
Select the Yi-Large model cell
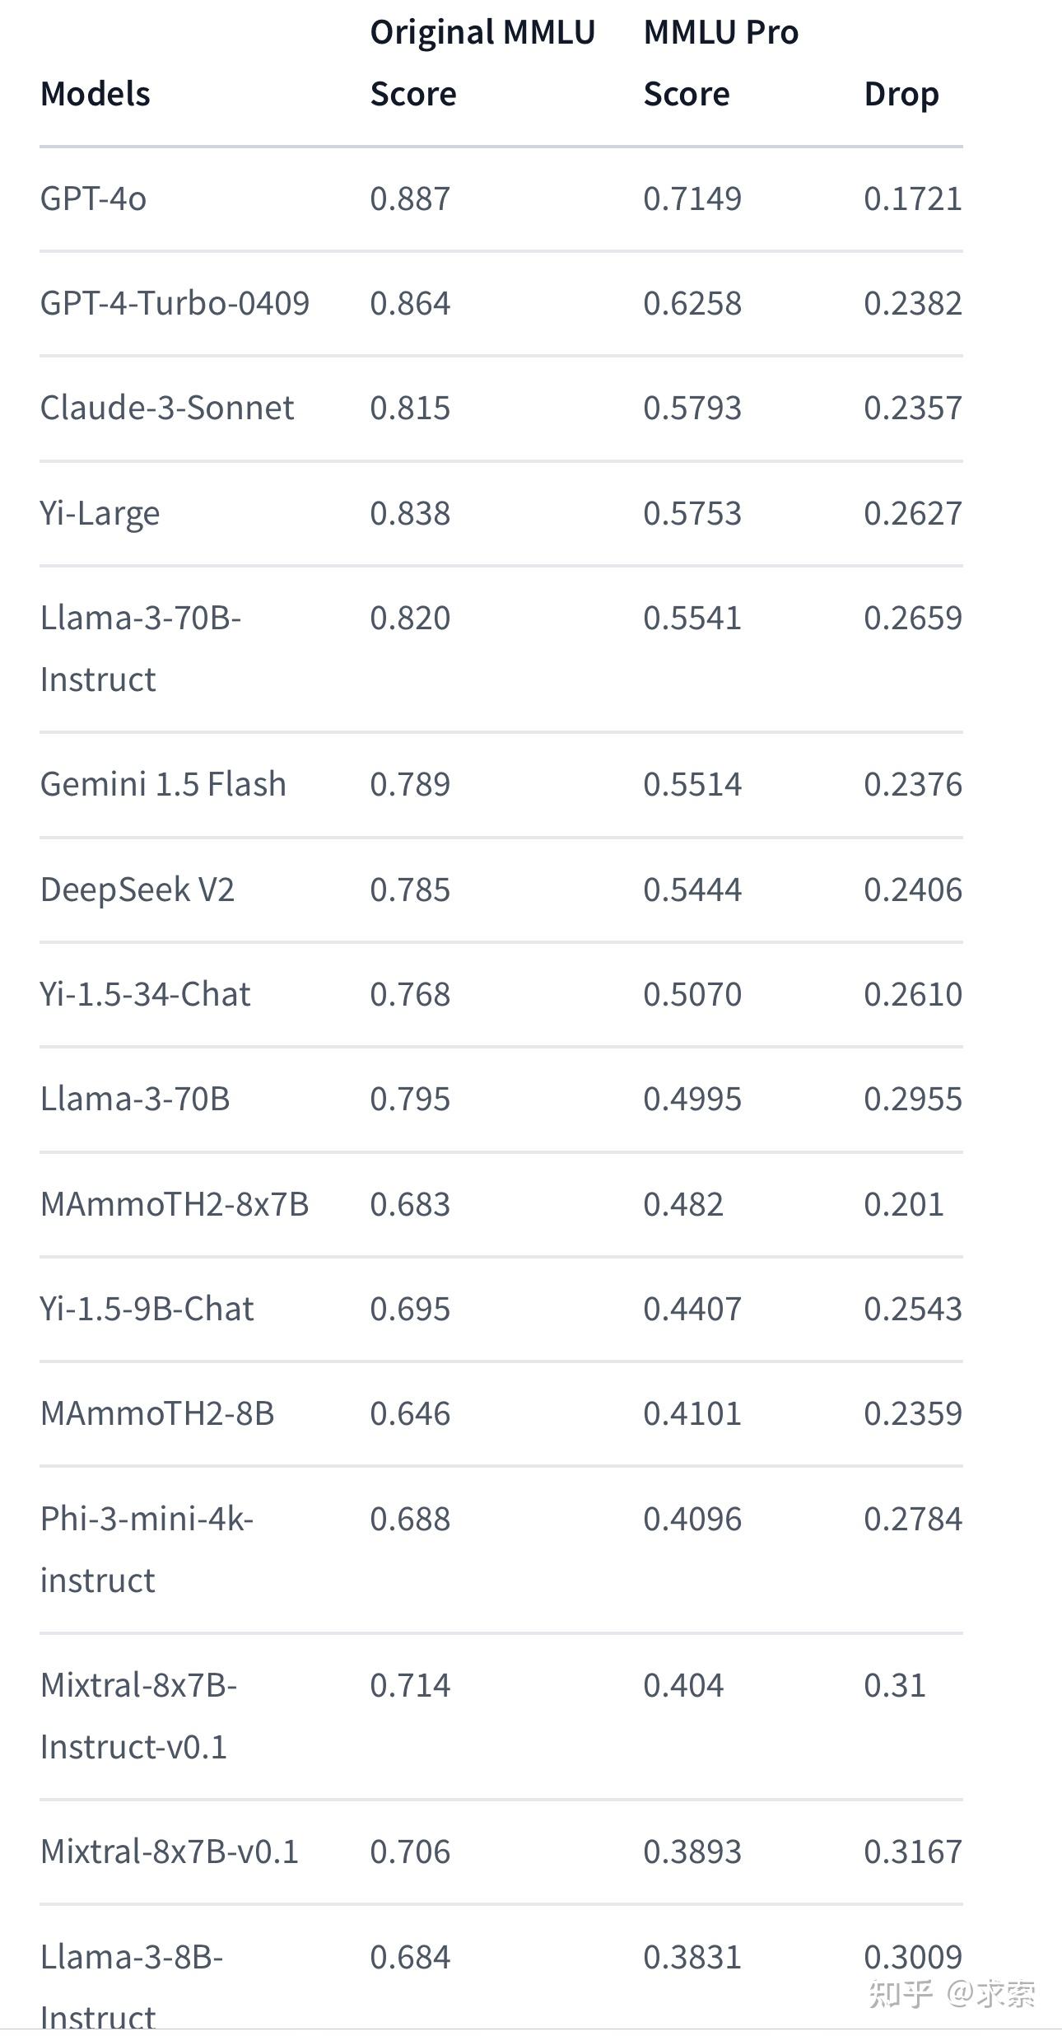100,513
